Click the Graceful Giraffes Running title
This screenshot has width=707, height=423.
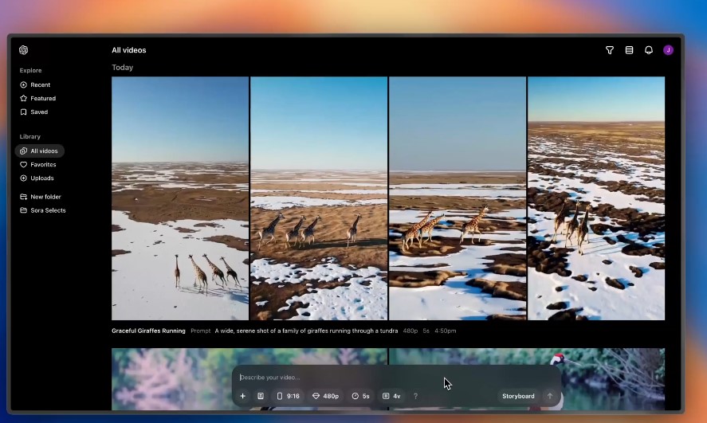pyautogui.click(x=148, y=331)
